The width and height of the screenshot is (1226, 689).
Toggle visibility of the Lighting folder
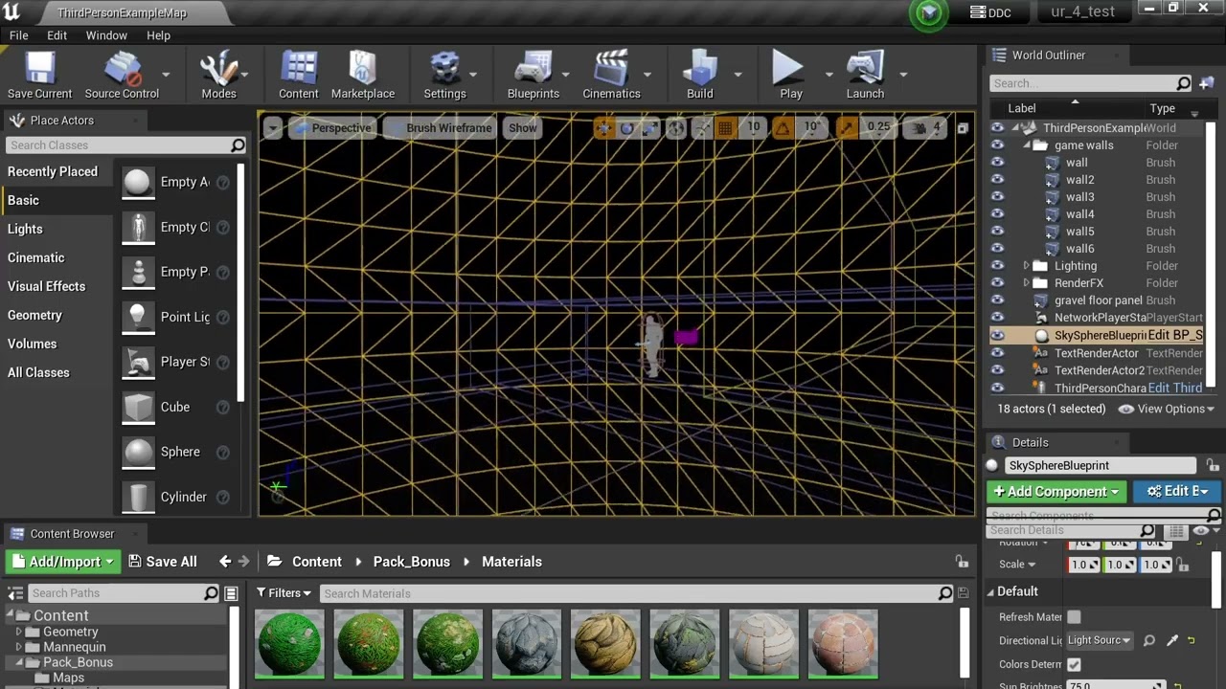pyautogui.click(x=997, y=266)
